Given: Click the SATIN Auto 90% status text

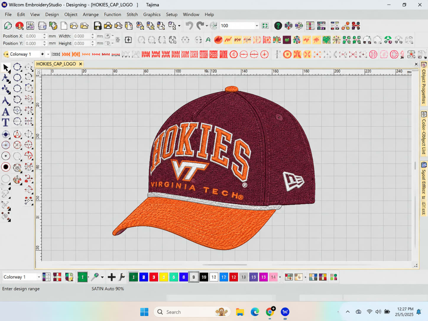Looking at the screenshot, I should click(108, 289).
